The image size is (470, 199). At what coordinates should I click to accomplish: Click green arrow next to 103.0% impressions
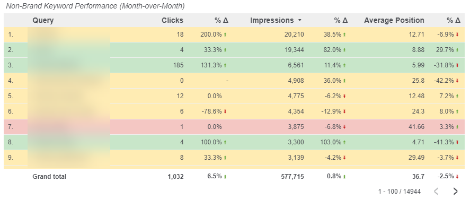point(344,142)
